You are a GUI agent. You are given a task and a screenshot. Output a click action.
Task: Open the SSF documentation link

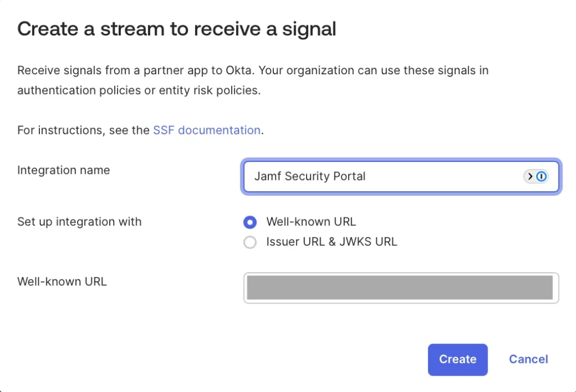pyautogui.click(x=206, y=130)
